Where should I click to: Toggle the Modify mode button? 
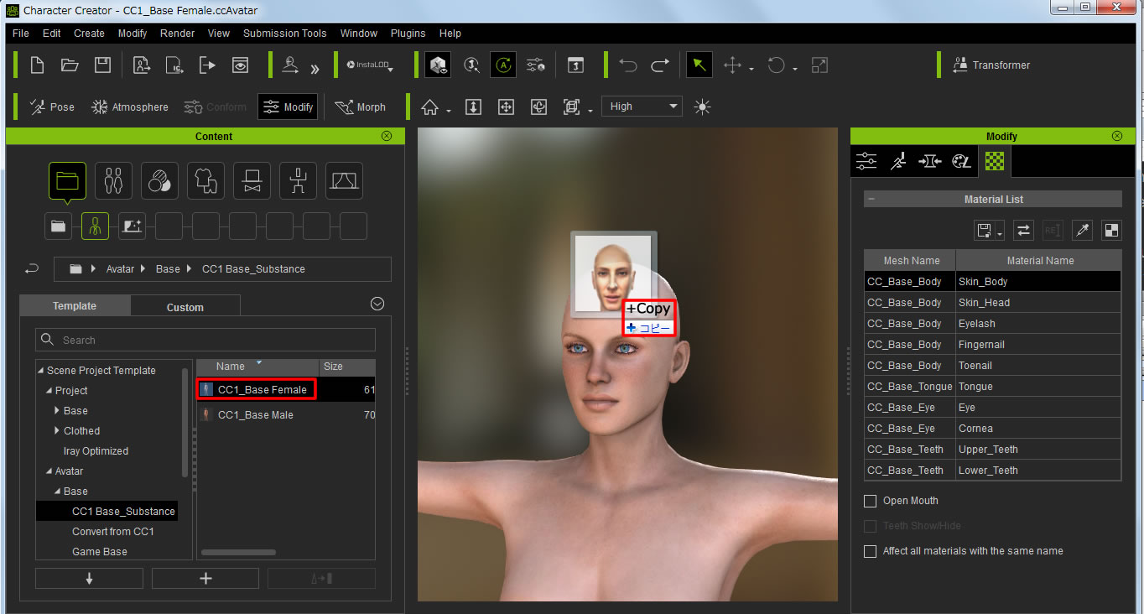[288, 107]
